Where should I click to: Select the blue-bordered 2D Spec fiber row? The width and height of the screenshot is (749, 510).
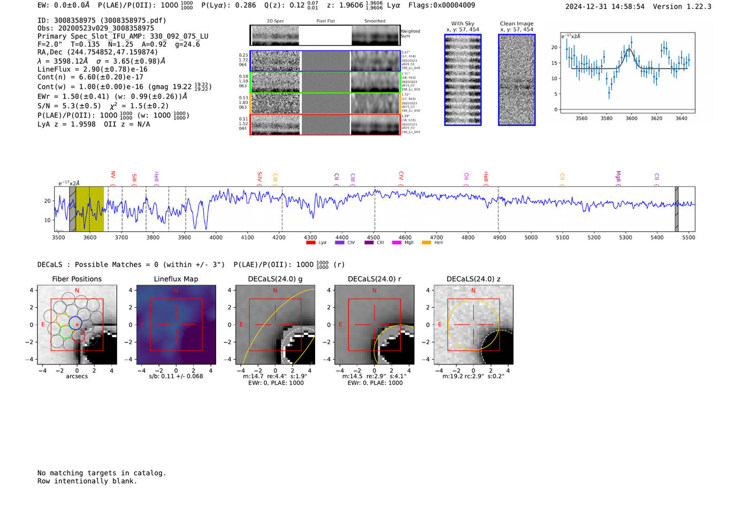coord(276,61)
